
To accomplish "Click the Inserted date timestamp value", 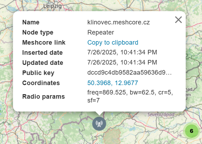I will 122,52.
